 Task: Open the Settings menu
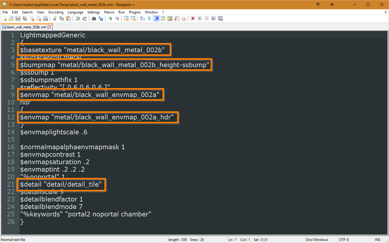click(94, 12)
